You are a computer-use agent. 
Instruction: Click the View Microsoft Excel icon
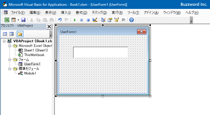click(x=7, y=20)
